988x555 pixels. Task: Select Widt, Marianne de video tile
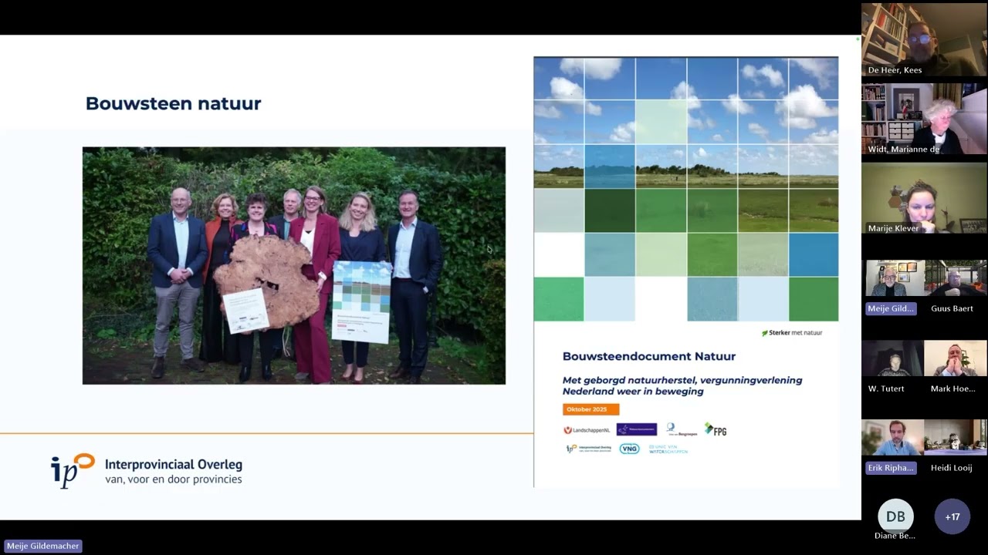924,119
